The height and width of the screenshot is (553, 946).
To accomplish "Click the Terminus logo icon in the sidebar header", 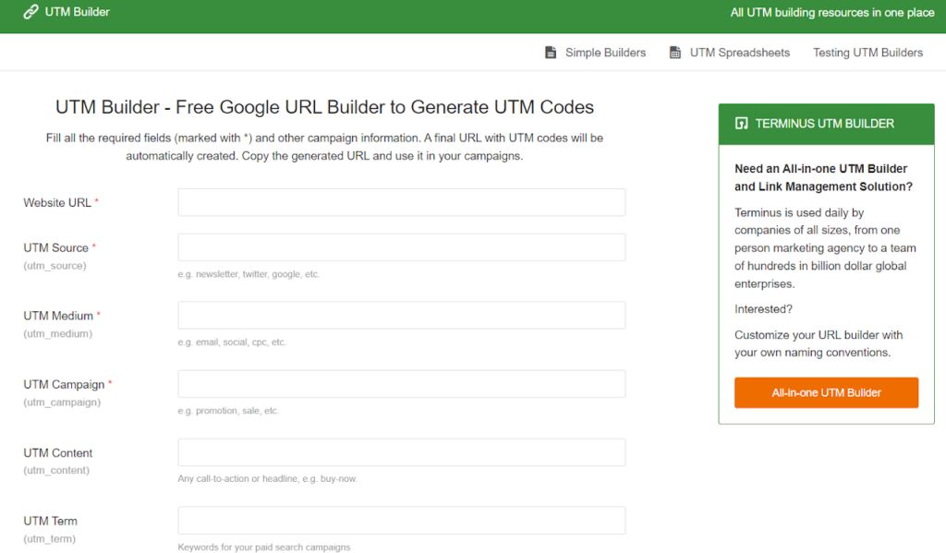I will coord(740,124).
